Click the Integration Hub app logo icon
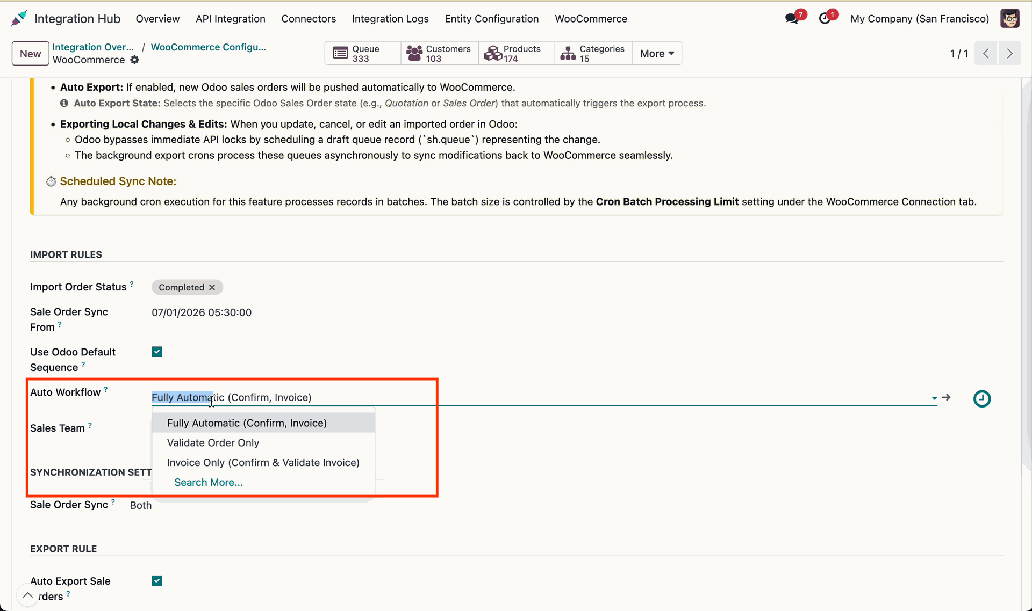Viewport: 1032px width, 611px height. [x=19, y=19]
